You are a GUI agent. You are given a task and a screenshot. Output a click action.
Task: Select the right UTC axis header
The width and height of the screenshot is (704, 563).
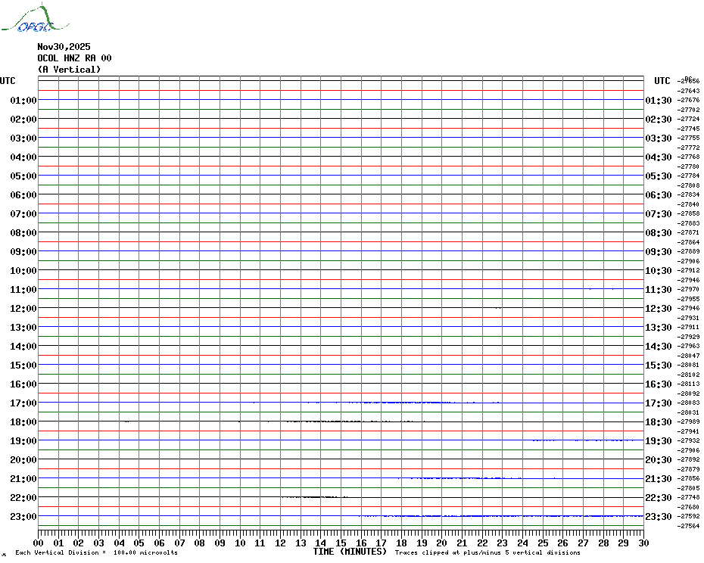662,81
